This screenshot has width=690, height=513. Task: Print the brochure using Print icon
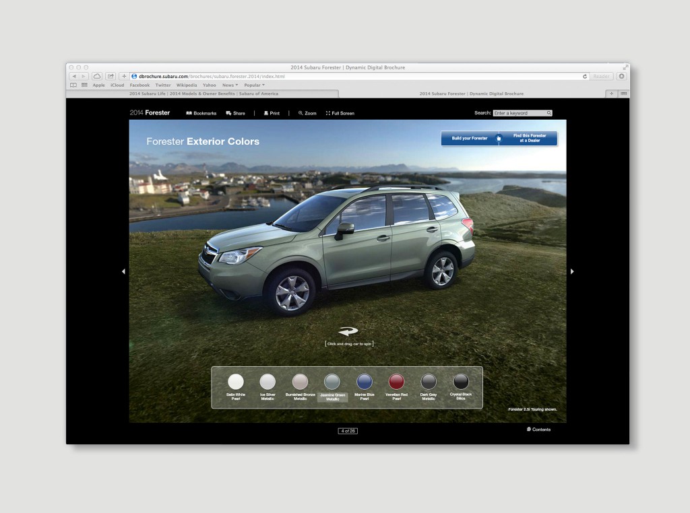pos(272,113)
